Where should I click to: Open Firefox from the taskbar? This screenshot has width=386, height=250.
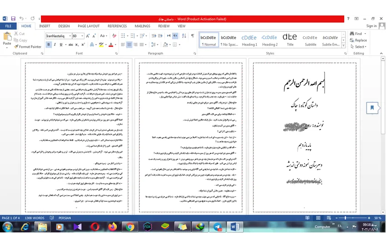coord(113,227)
